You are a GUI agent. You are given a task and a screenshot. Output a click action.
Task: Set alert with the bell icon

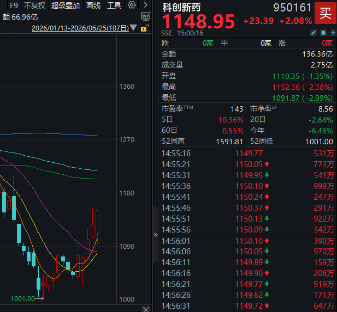pyautogui.click(x=323, y=33)
